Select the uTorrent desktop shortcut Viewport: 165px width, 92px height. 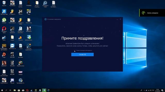click(x=4, y=20)
